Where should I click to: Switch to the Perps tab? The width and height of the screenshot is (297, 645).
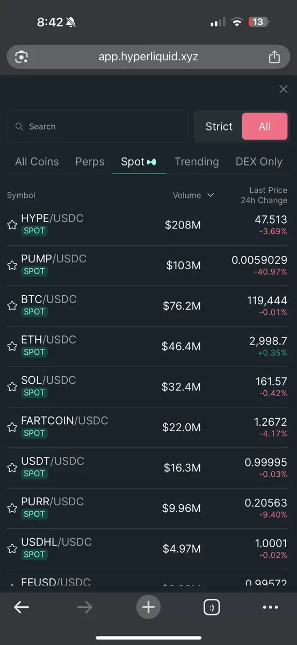click(x=90, y=161)
